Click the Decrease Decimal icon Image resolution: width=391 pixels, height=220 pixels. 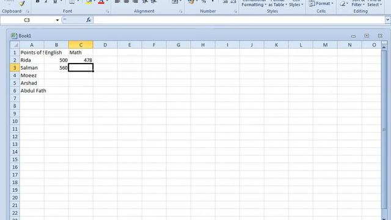tap(233, 2)
